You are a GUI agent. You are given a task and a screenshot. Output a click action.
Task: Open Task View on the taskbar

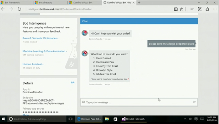click(70, 119)
